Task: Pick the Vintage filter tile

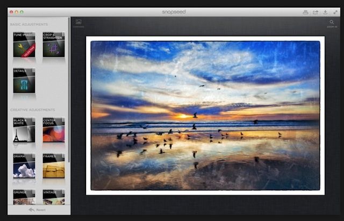Action: (x=53, y=197)
